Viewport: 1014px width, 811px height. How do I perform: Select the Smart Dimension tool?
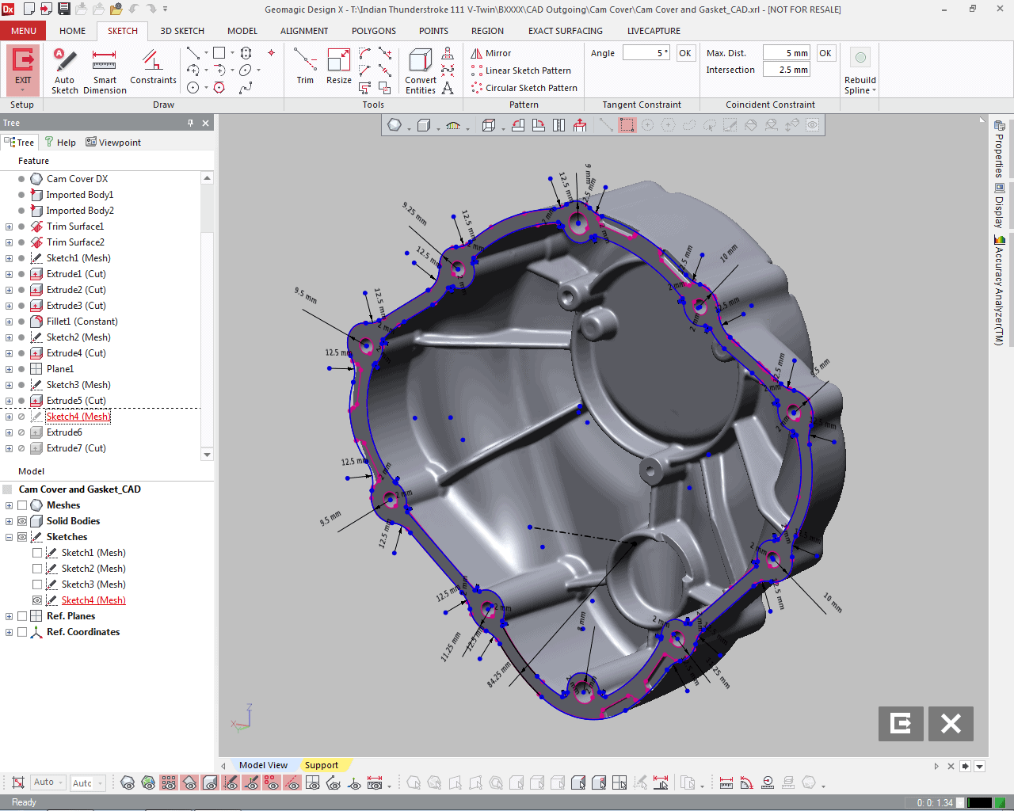click(x=105, y=70)
